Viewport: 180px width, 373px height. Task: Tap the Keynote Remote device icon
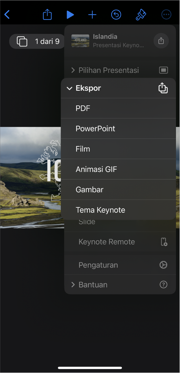tap(164, 242)
